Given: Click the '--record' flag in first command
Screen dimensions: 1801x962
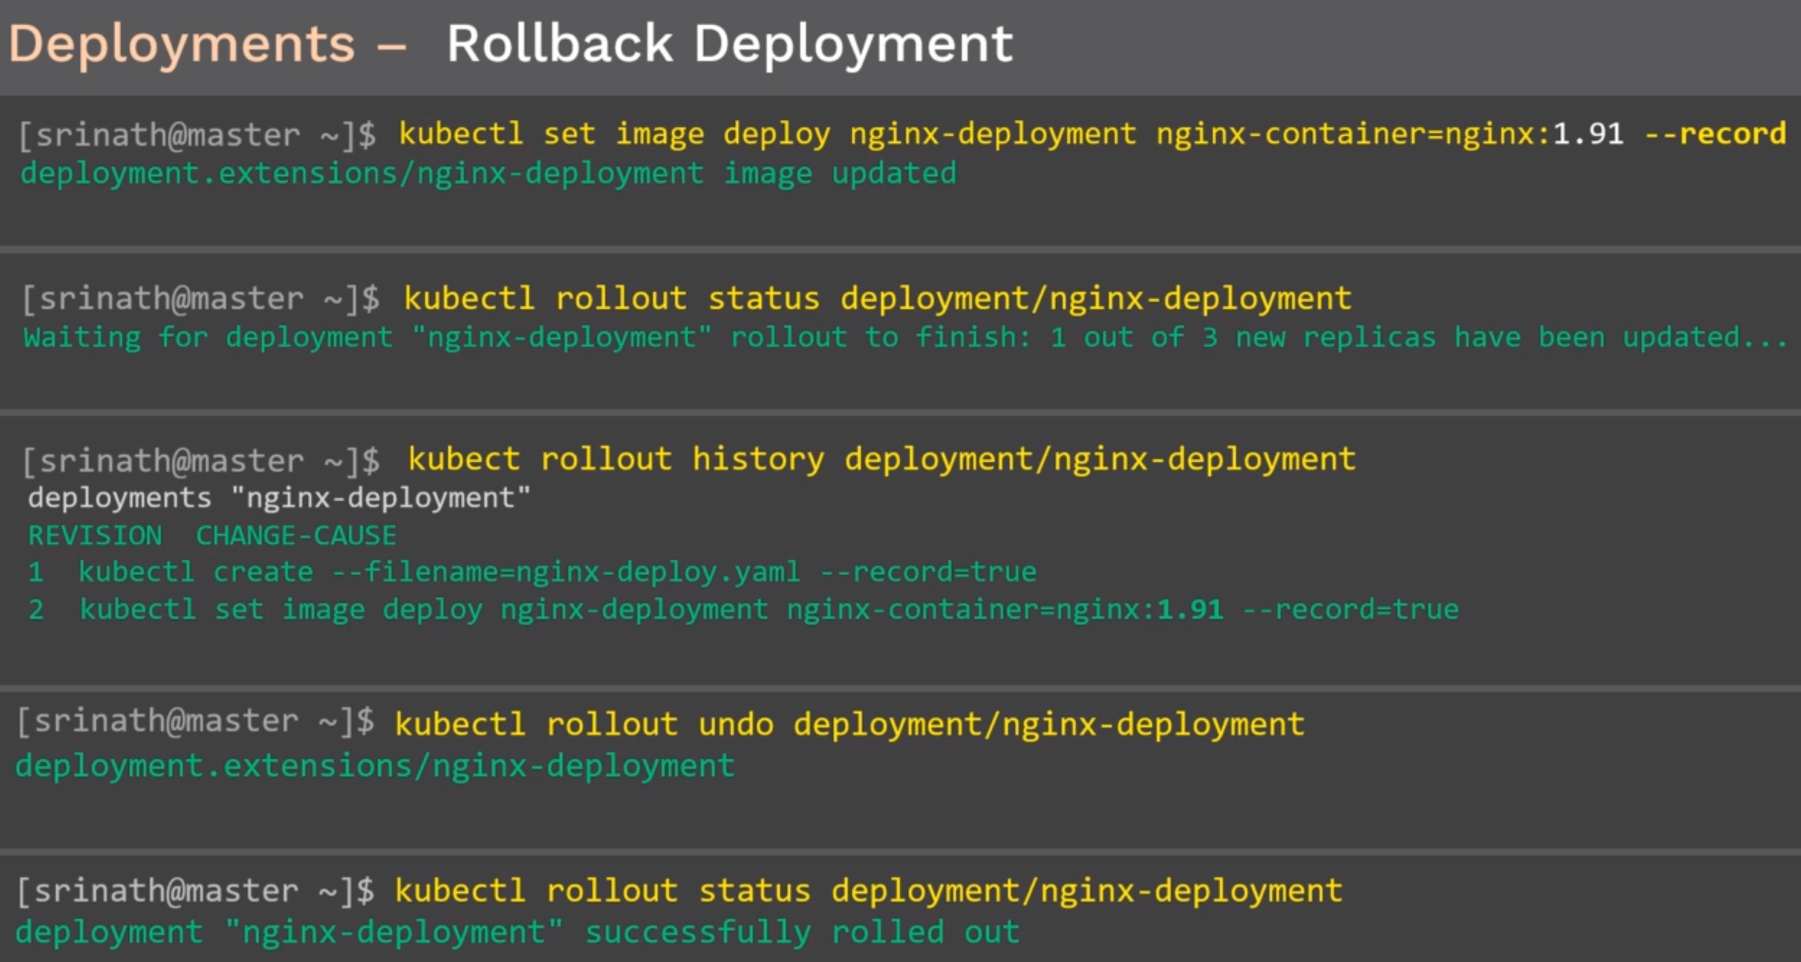Looking at the screenshot, I should 1716,135.
